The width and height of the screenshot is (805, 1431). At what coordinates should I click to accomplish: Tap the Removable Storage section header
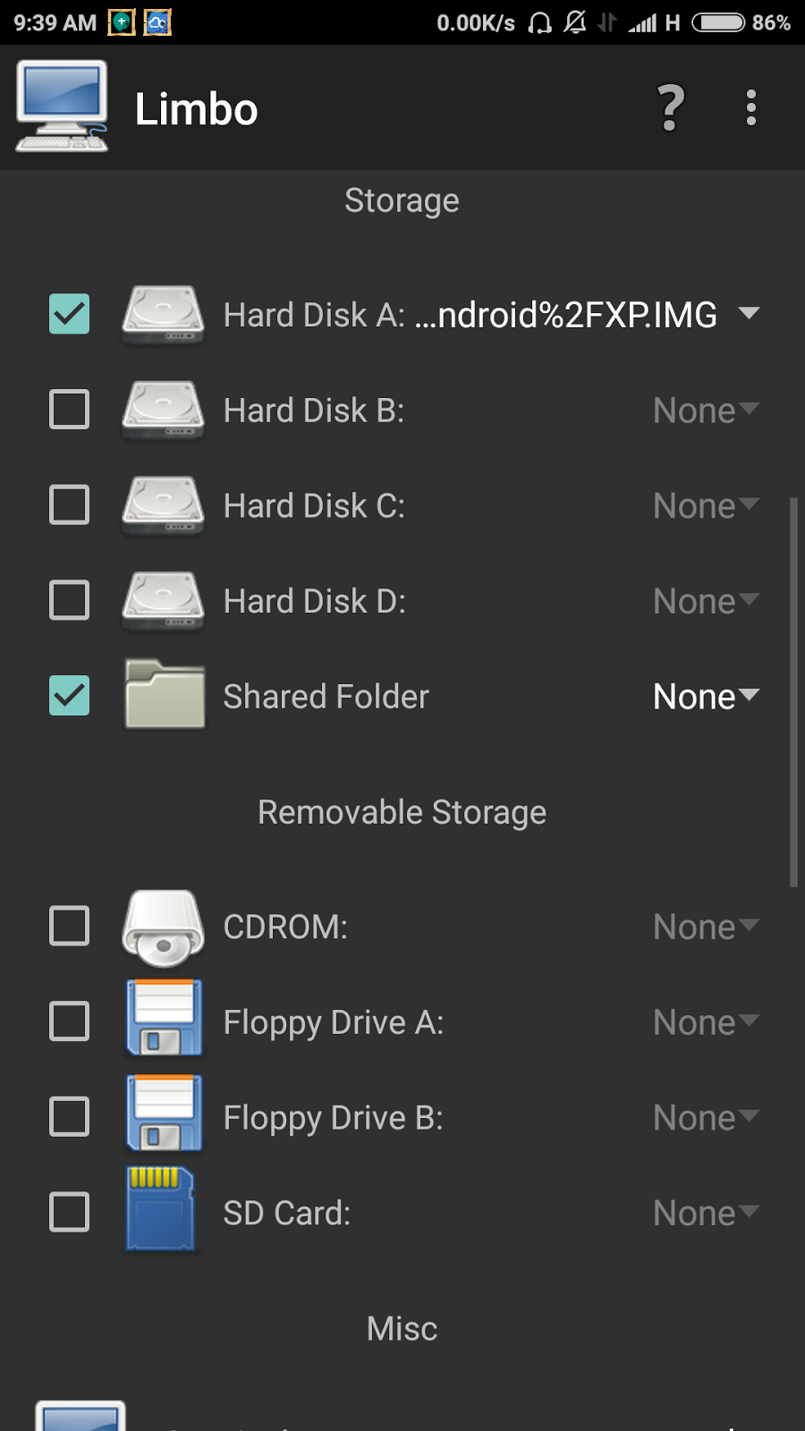click(x=402, y=812)
